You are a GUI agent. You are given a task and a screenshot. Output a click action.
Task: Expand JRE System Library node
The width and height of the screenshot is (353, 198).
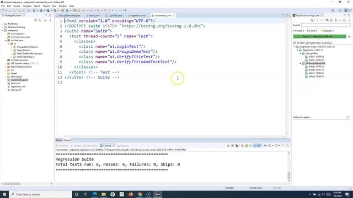6,64
